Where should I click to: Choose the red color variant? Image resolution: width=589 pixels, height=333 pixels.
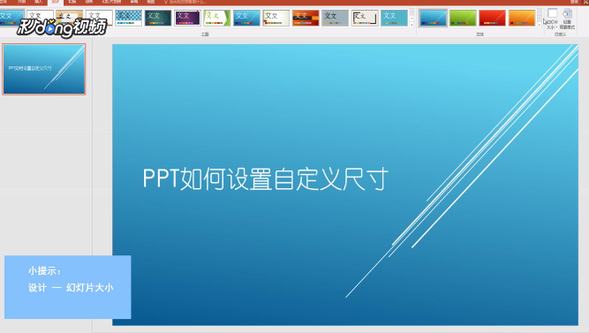pyautogui.click(x=492, y=18)
